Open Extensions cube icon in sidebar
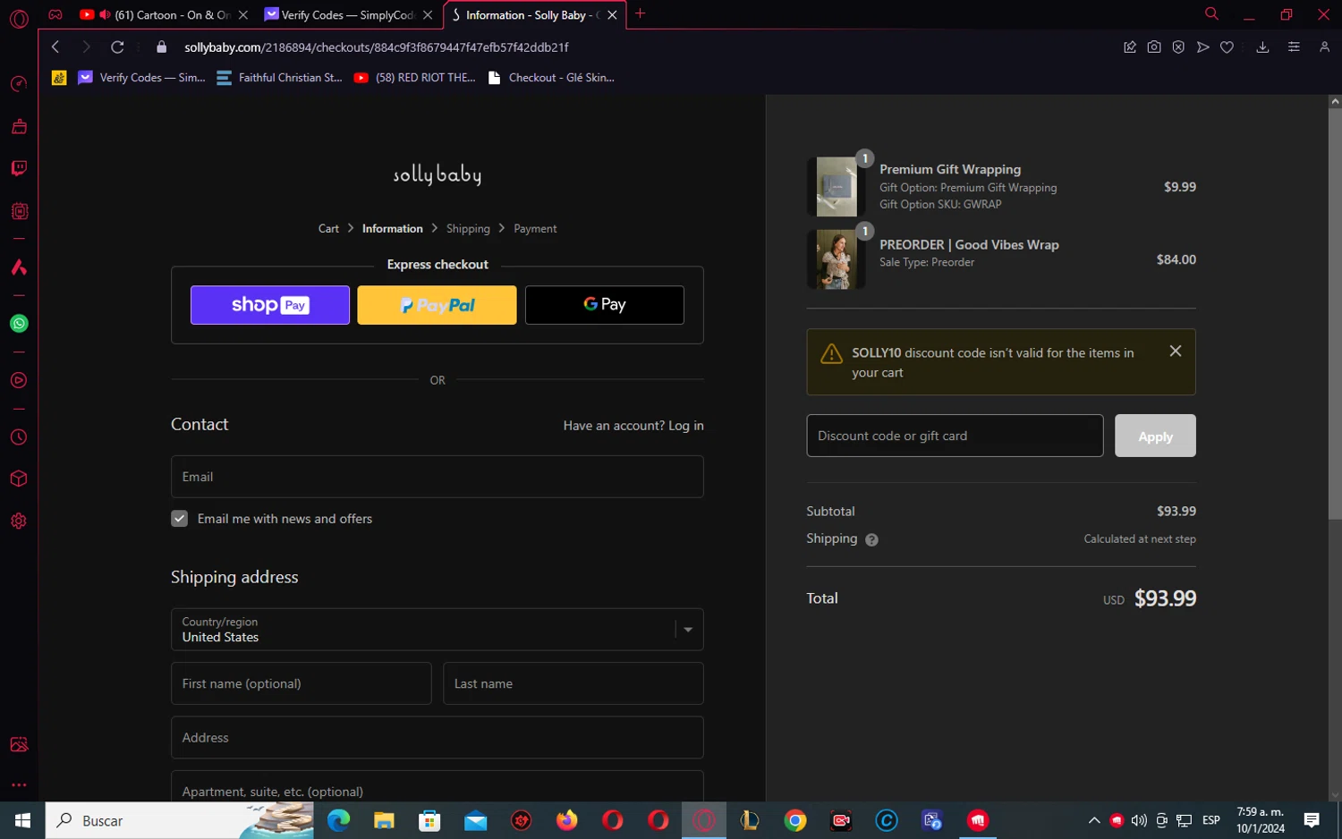The width and height of the screenshot is (1342, 839). point(19,479)
